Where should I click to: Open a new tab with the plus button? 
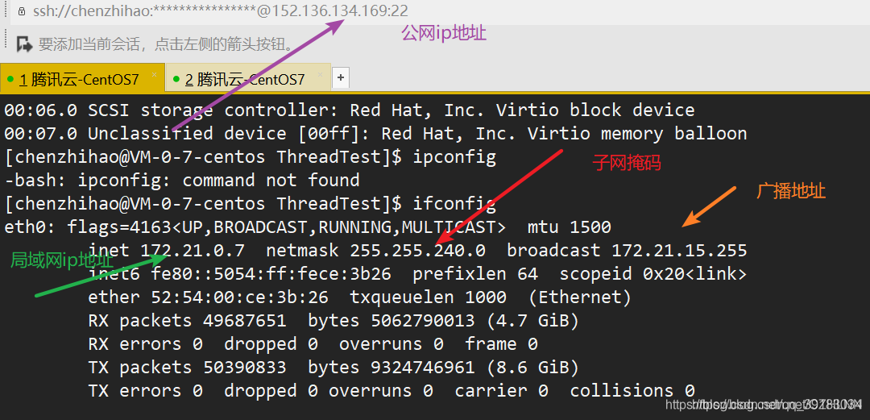[341, 77]
